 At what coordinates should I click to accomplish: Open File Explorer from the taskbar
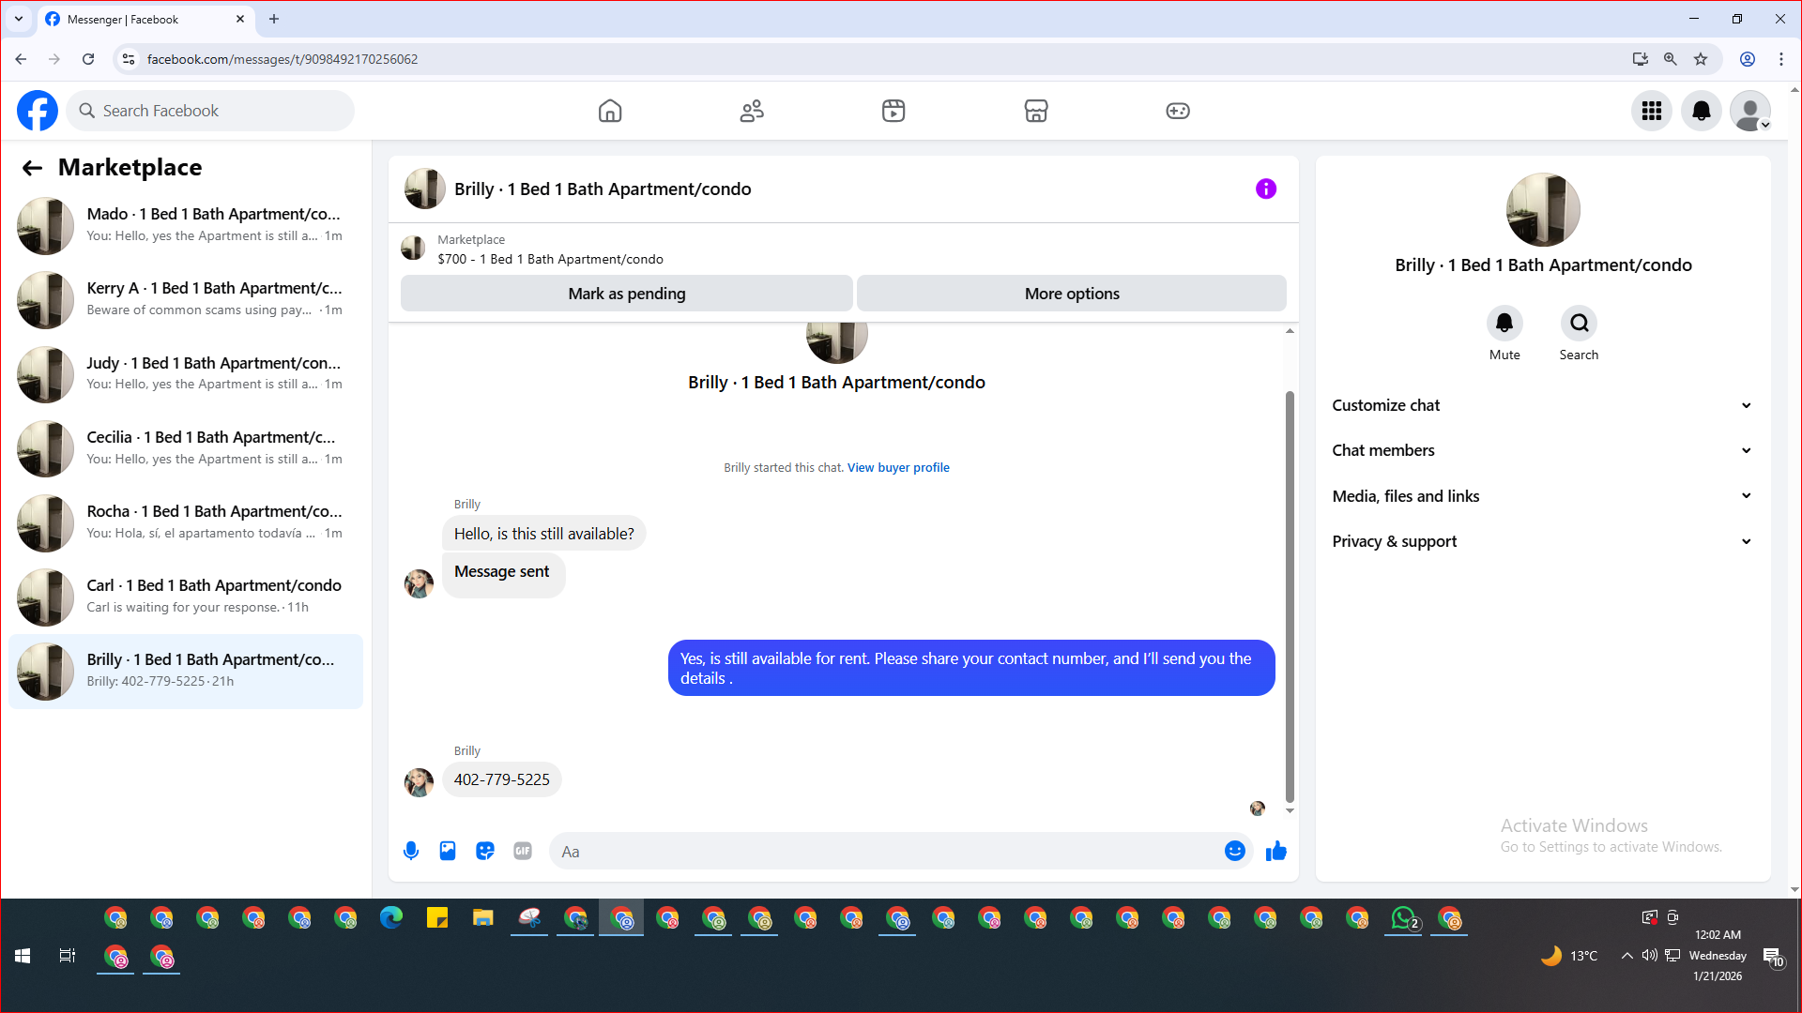click(x=483, y=918)
